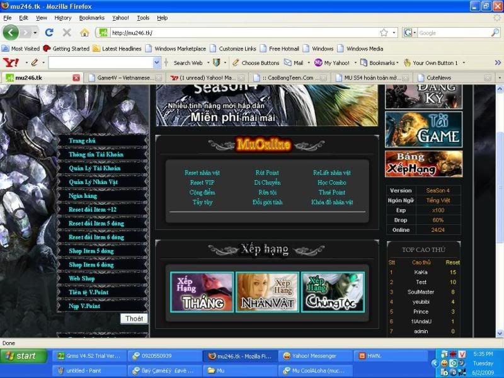The width and height of the screenshot is (504, 378).
Task: Expand Mail button dropdown arrow
Action: (x=309, y=63)
